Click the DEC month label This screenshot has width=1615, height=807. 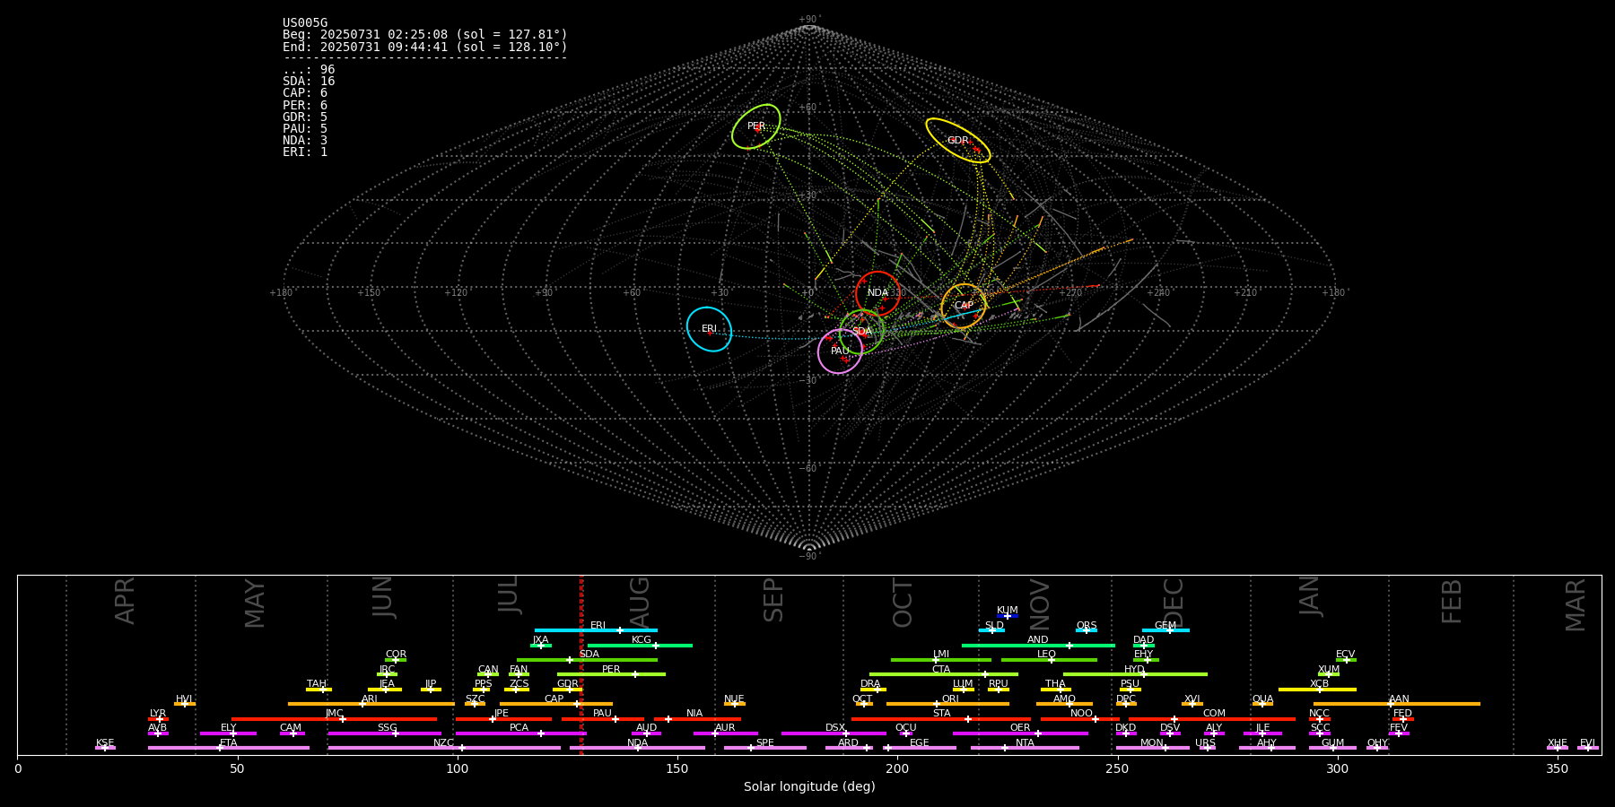click(x=1174, y=602)
